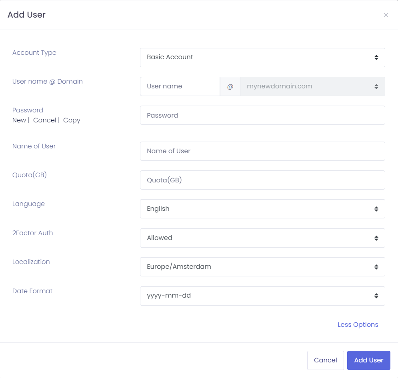Cancel password generation using the Cancel link
Image resolution: width=398 pixels, height=378 pixels.
click(45, 120)
